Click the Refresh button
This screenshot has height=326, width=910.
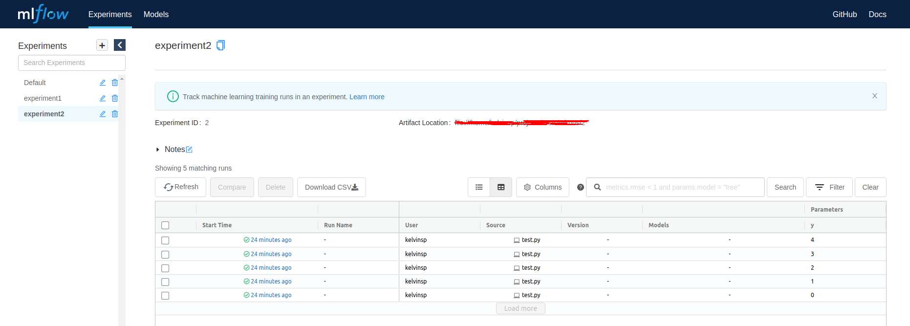pos(180,187)
